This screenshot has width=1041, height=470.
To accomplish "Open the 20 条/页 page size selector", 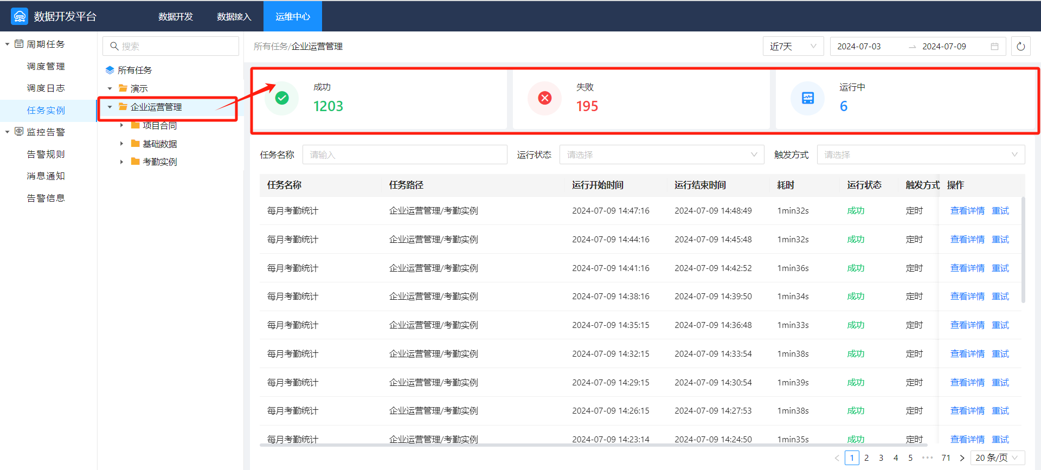I will 998,458.
